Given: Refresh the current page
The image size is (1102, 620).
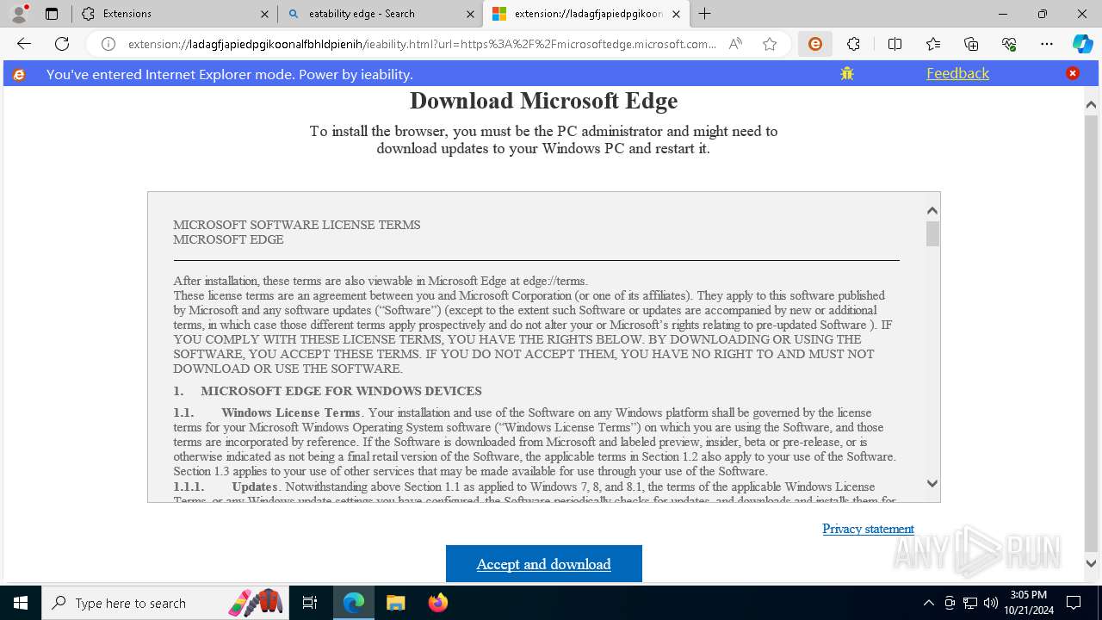Looking at the screenshot, I should click(x=62, y=44).
